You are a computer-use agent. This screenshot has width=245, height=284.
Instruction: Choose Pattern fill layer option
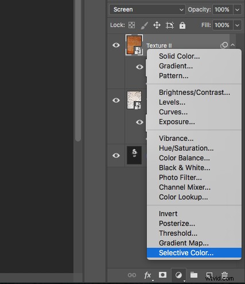(194, 76)
